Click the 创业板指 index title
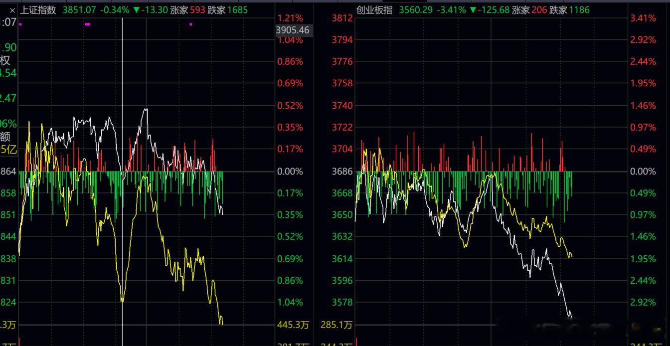 374,9
